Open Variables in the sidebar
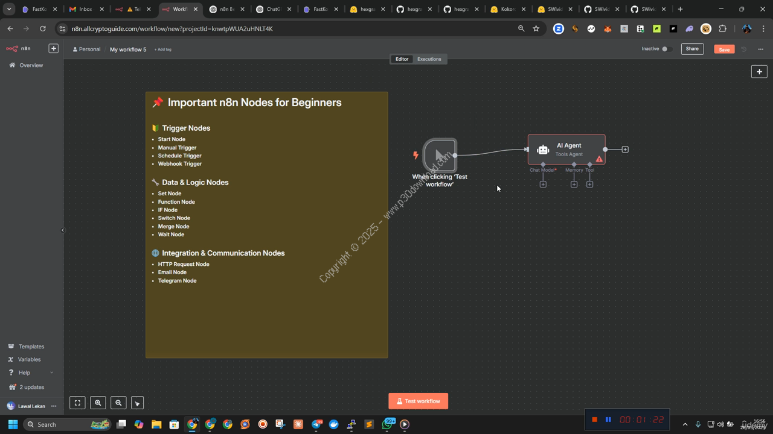This screenshot has width=773, height=434. pyautogui.click(x=30, y=359)
